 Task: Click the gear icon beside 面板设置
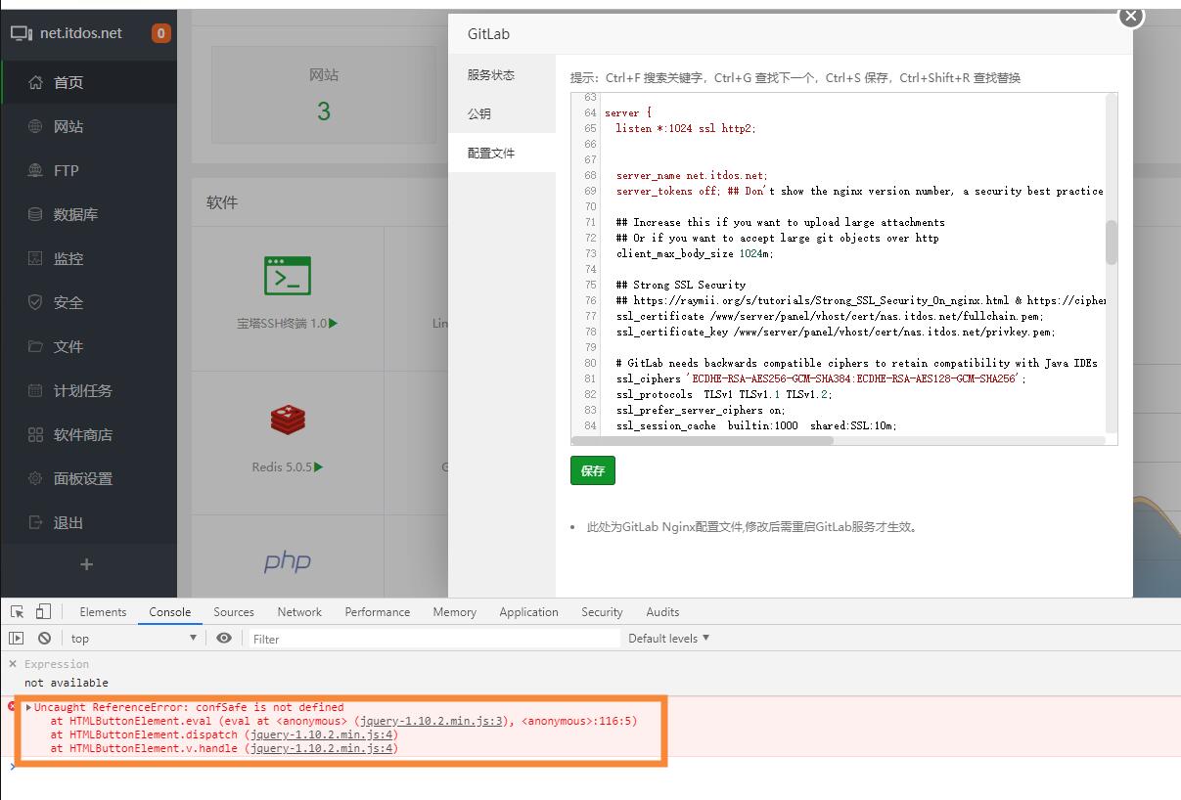click(x=35, y=478)
